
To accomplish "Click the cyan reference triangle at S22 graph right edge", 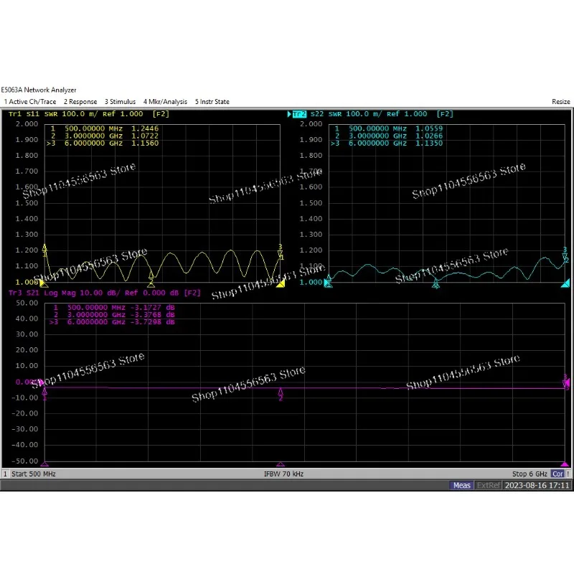I will click(565, 283).
